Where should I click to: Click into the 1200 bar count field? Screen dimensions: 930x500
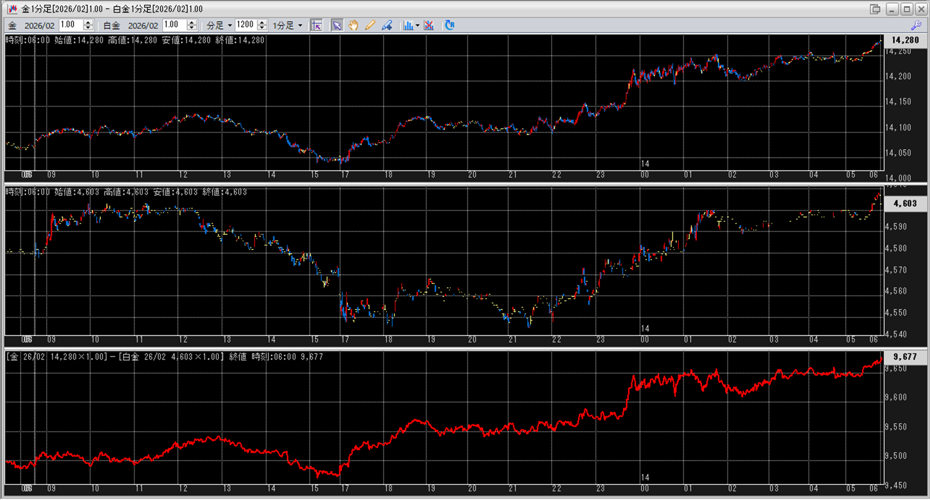coord(245,25)
